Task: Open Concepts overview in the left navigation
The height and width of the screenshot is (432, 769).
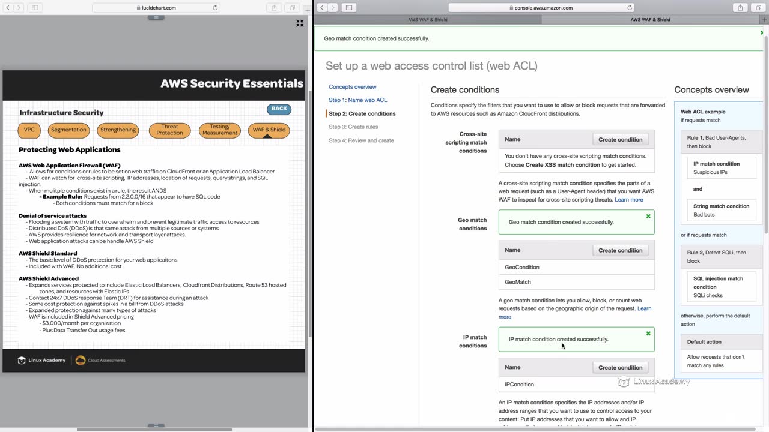Action: [352, 87]
